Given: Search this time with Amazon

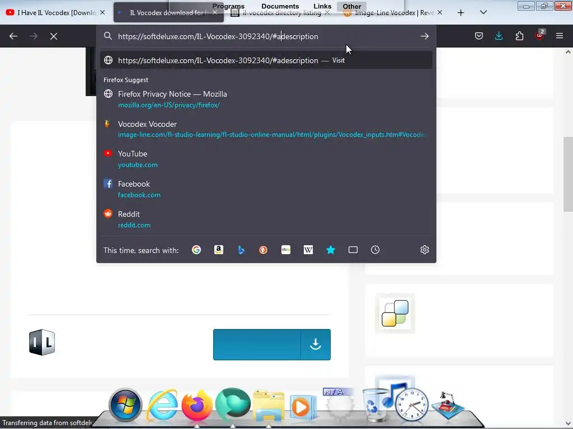Looking at the screenshot, I should click(x=219, y=250).
